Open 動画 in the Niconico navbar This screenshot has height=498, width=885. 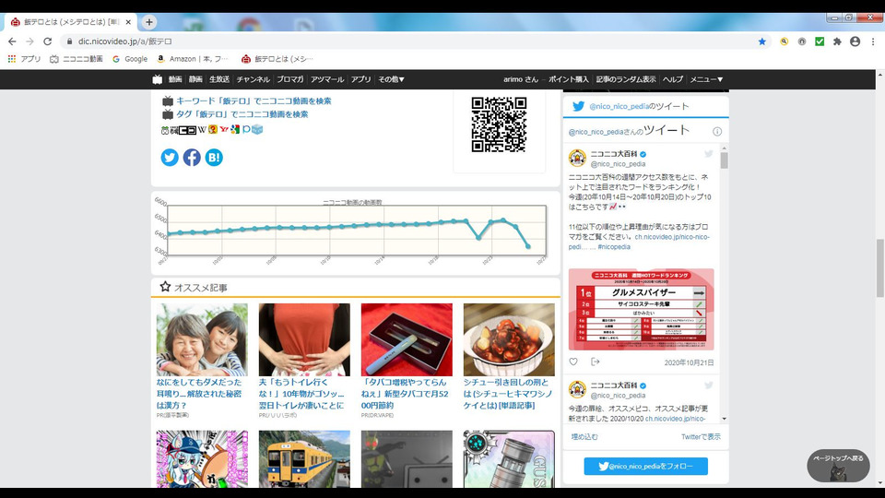pos(175,79)
